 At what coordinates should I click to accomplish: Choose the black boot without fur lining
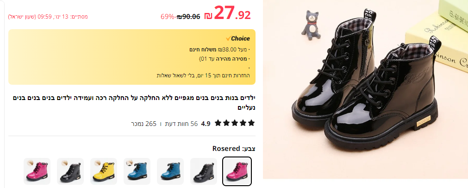[204, 171]
